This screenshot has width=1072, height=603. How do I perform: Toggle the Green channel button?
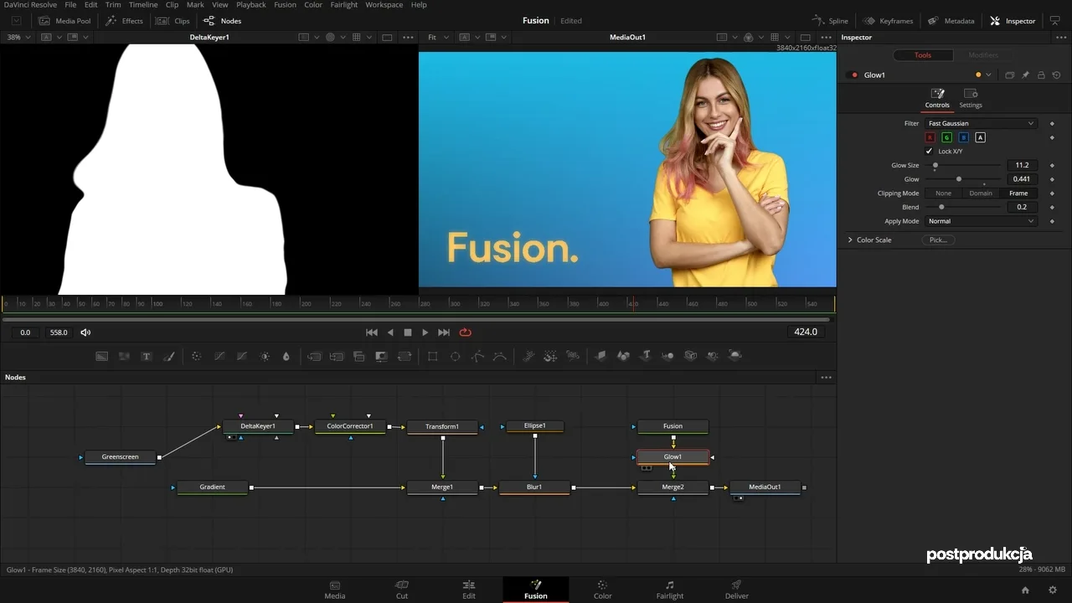point(946,137)
